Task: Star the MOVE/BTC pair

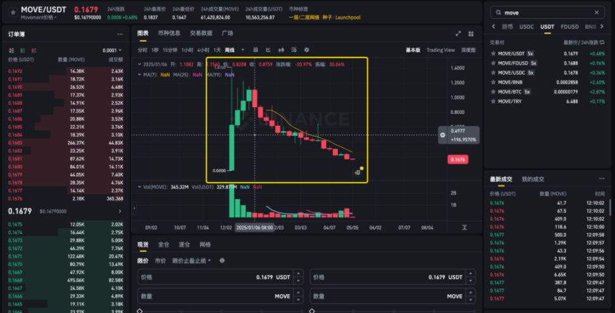Action: tap(493, 92)
